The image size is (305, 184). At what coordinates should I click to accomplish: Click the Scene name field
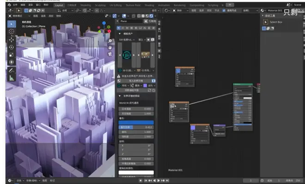298,5
